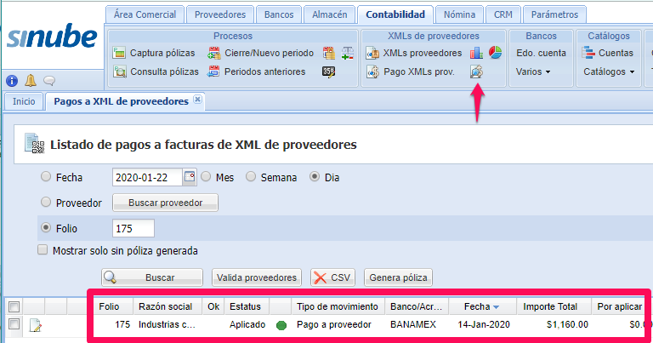Click the Estatus column header
Image resolution: width=653 pixels, height=343 pixels.
pos(245,306)
